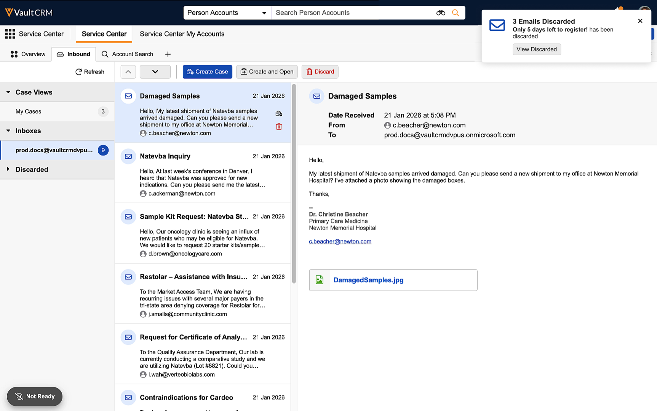The height and width of the screenshot is (411, 657).
Task: Click the binoculars advanced search icon
Action: click(x=441, y=13)
